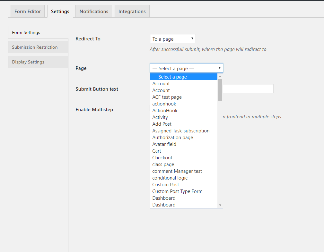Choose 'ACF test page' from list
Screen dimensions: 324x252
(184, 97)
